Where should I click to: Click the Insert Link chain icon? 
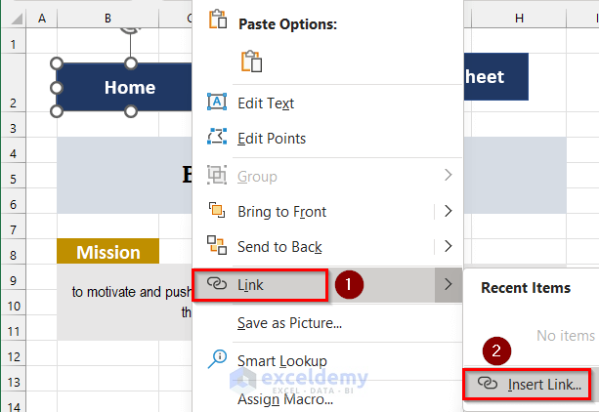487,385
